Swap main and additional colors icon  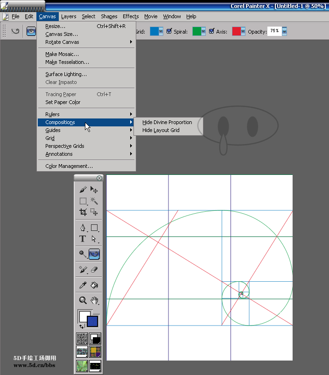pyautogui.click(x=82, y=326)
